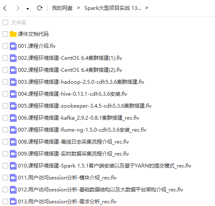Toggle the select-all 文件名 checkbox
Viewport: 215px width, 206px height.
(5, 22)
